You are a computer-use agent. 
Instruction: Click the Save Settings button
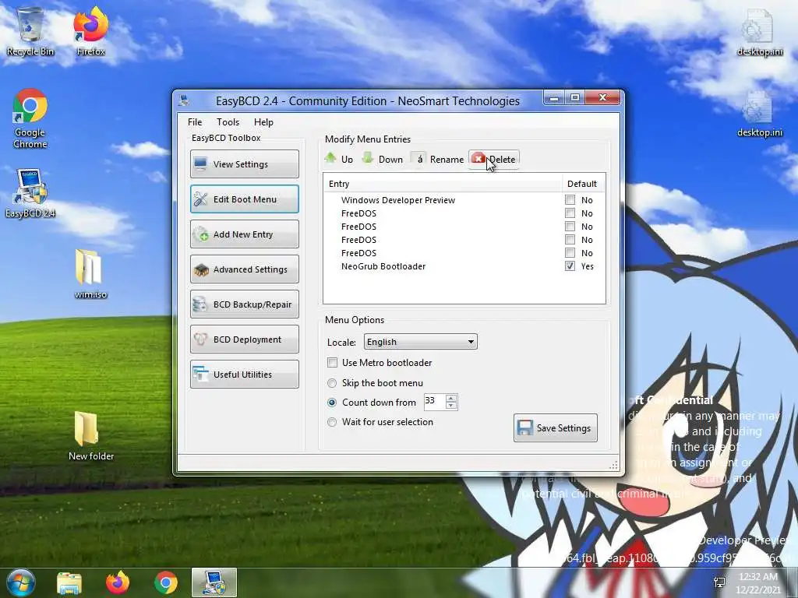point(555,428)
